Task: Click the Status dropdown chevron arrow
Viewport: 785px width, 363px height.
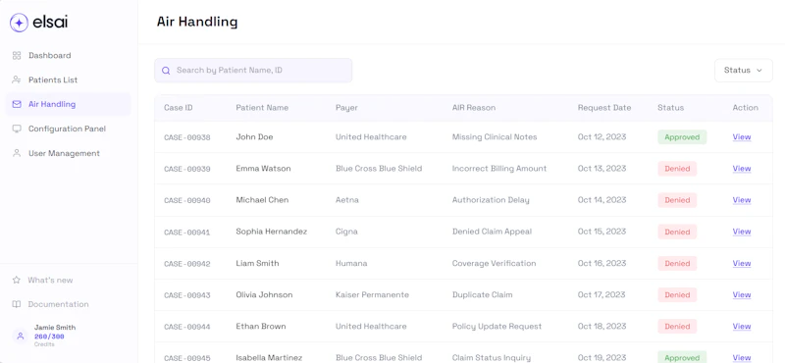Action: [759, 71]
